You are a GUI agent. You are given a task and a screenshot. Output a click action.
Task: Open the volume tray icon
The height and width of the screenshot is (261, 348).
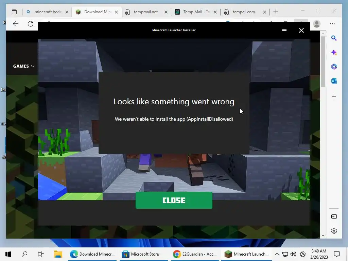293,254
